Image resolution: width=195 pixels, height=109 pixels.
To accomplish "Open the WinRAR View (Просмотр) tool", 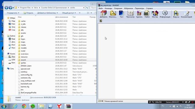I will (x=130, y=14).
